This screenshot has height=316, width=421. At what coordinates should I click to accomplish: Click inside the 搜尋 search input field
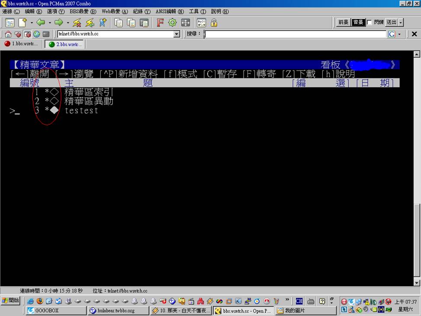click(x=295, y=34)
